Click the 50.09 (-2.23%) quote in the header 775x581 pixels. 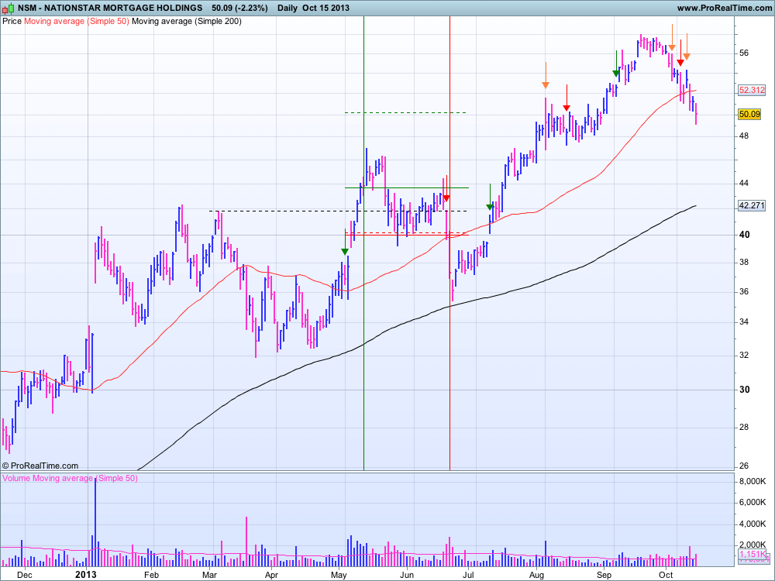[x=239, y=8]
